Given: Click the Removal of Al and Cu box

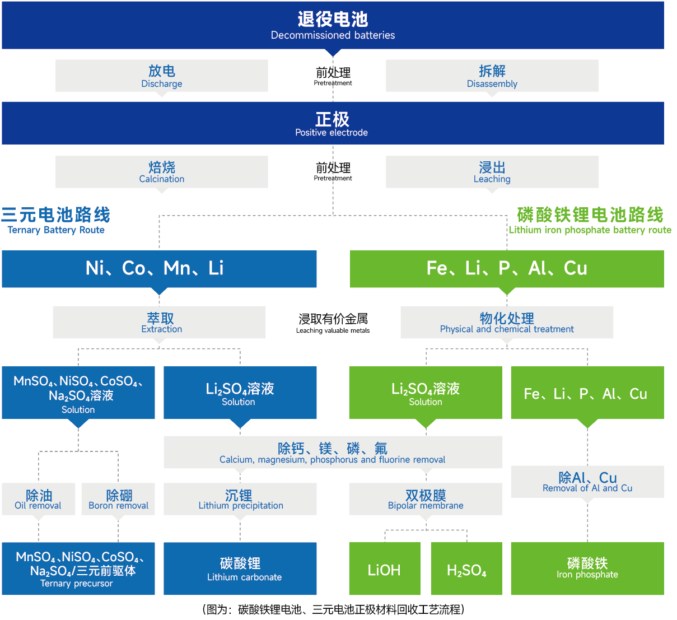Looking at the screenshot, I should 587,482.
